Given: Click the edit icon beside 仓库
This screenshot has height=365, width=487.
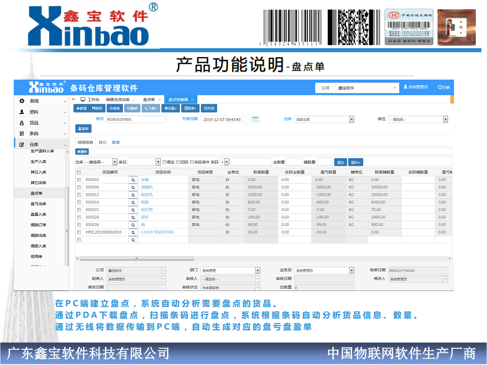Looking at the screenshot, I should tap(22, 144).
